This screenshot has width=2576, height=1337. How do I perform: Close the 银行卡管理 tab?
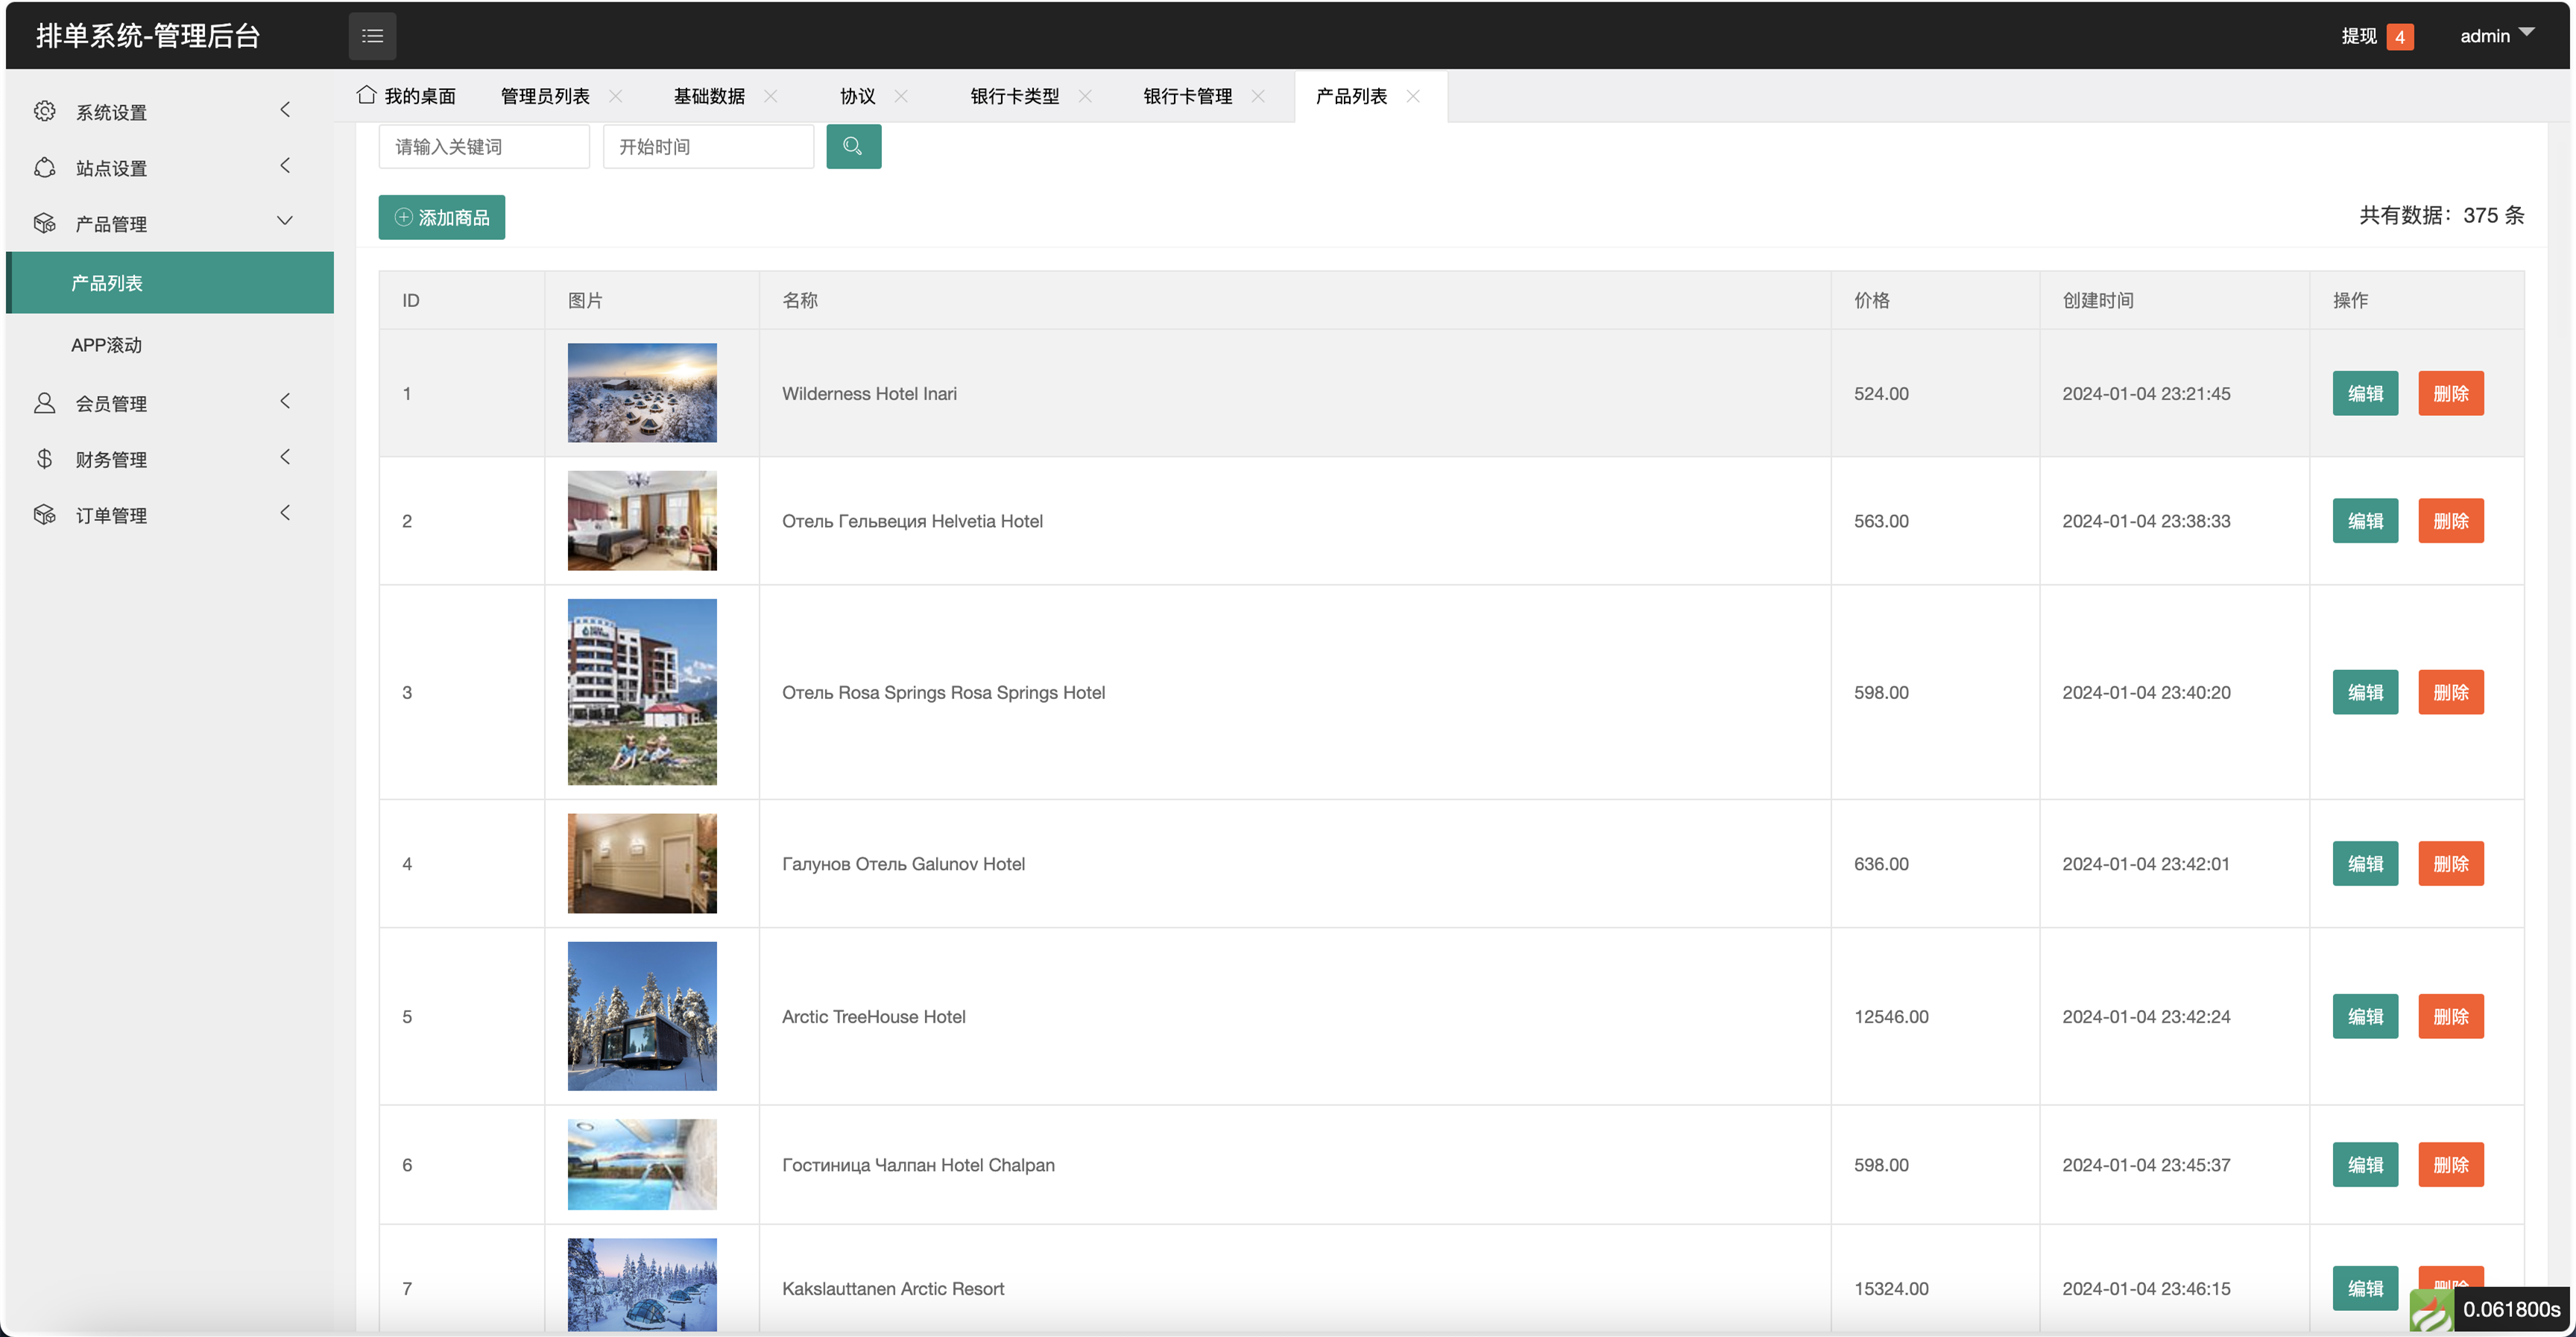[1258, 96]
